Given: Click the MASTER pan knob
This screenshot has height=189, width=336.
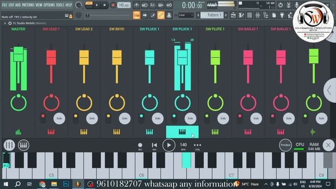Looking at the screenshot, I should (x=18, y=102).
